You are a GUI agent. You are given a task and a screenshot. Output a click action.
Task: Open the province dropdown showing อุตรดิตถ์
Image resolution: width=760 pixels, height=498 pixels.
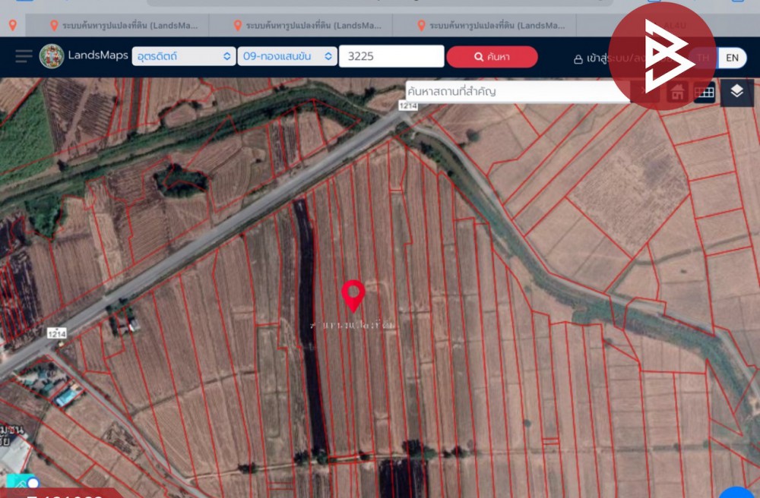[184, 56]
